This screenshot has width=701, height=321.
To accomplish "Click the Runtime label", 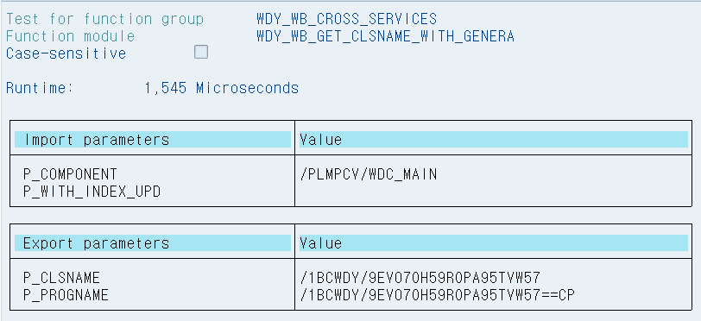I will (40, 88).
